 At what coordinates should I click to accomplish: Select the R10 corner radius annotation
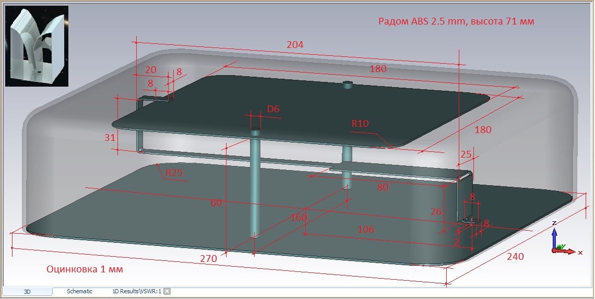(x=360, y=123)
